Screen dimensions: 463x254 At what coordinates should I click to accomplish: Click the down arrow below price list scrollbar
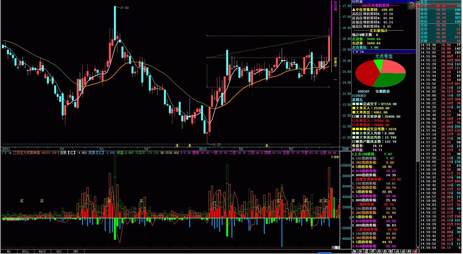coord(418,248)
